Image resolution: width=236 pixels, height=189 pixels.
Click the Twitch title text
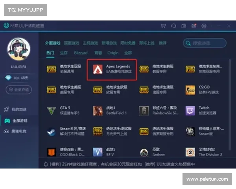[x=204, y=108]
